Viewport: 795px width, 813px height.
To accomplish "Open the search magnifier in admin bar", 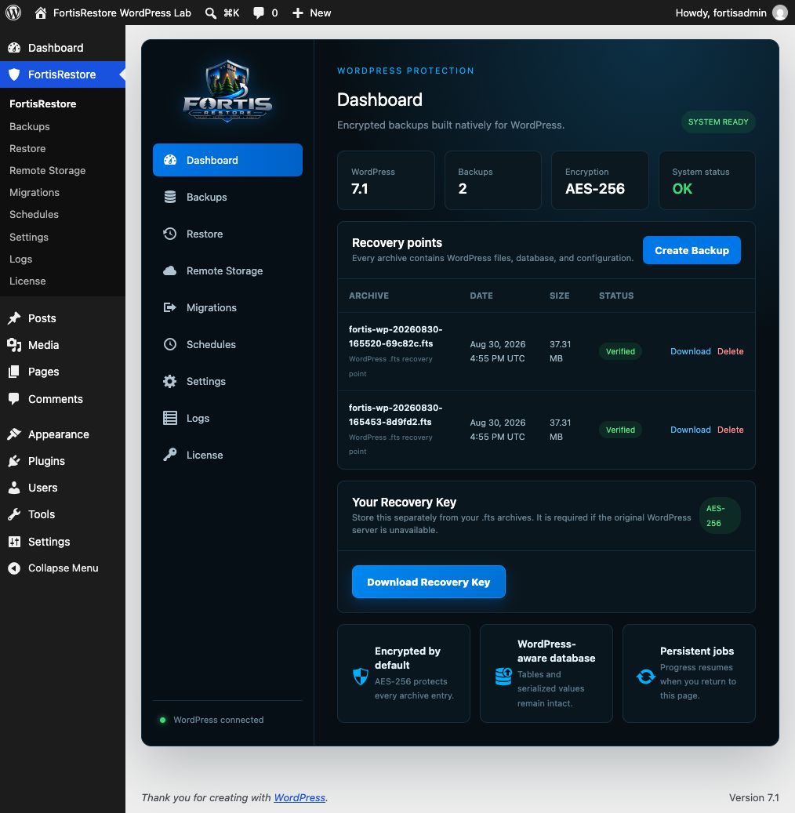I will pyautogui.click(x=211, y=13).
